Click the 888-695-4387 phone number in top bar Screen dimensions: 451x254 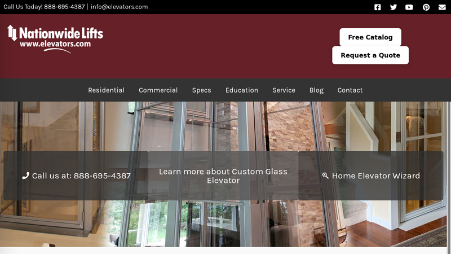64,7
